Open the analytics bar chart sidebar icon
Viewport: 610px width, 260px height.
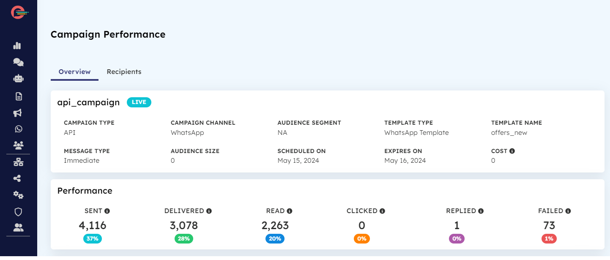pyautogui.click(x=17, y=46)
